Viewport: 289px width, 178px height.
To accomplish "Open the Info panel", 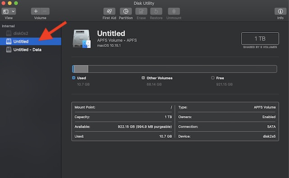I will (280, 11).
